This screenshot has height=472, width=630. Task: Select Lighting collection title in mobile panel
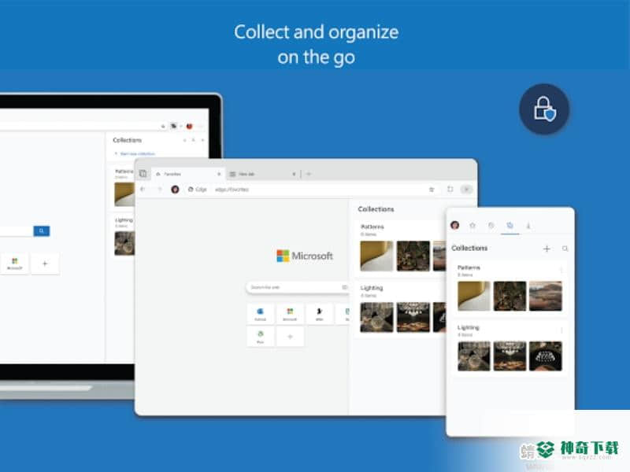pyautogui.click(x=468, y=327)
